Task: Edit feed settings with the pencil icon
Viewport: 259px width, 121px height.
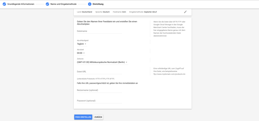Action: [x=185, y=12]
